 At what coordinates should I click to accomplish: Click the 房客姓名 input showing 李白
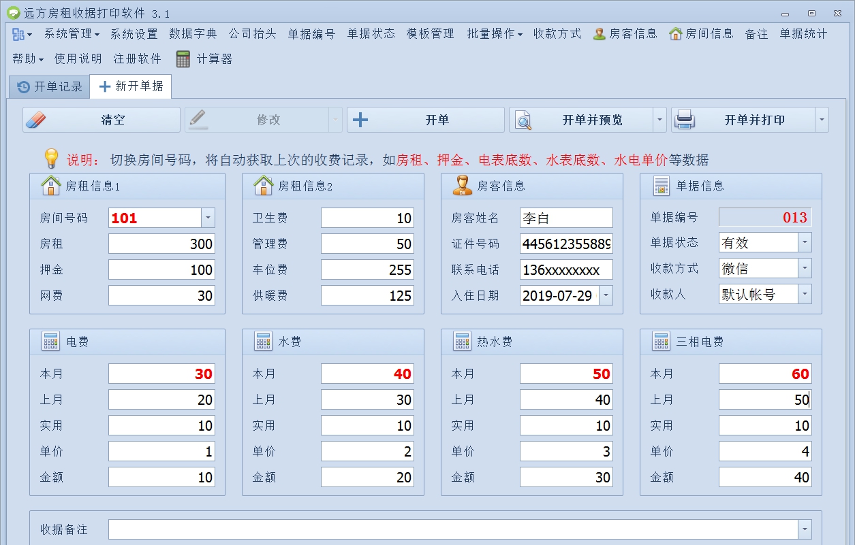(x=566, y=218)
